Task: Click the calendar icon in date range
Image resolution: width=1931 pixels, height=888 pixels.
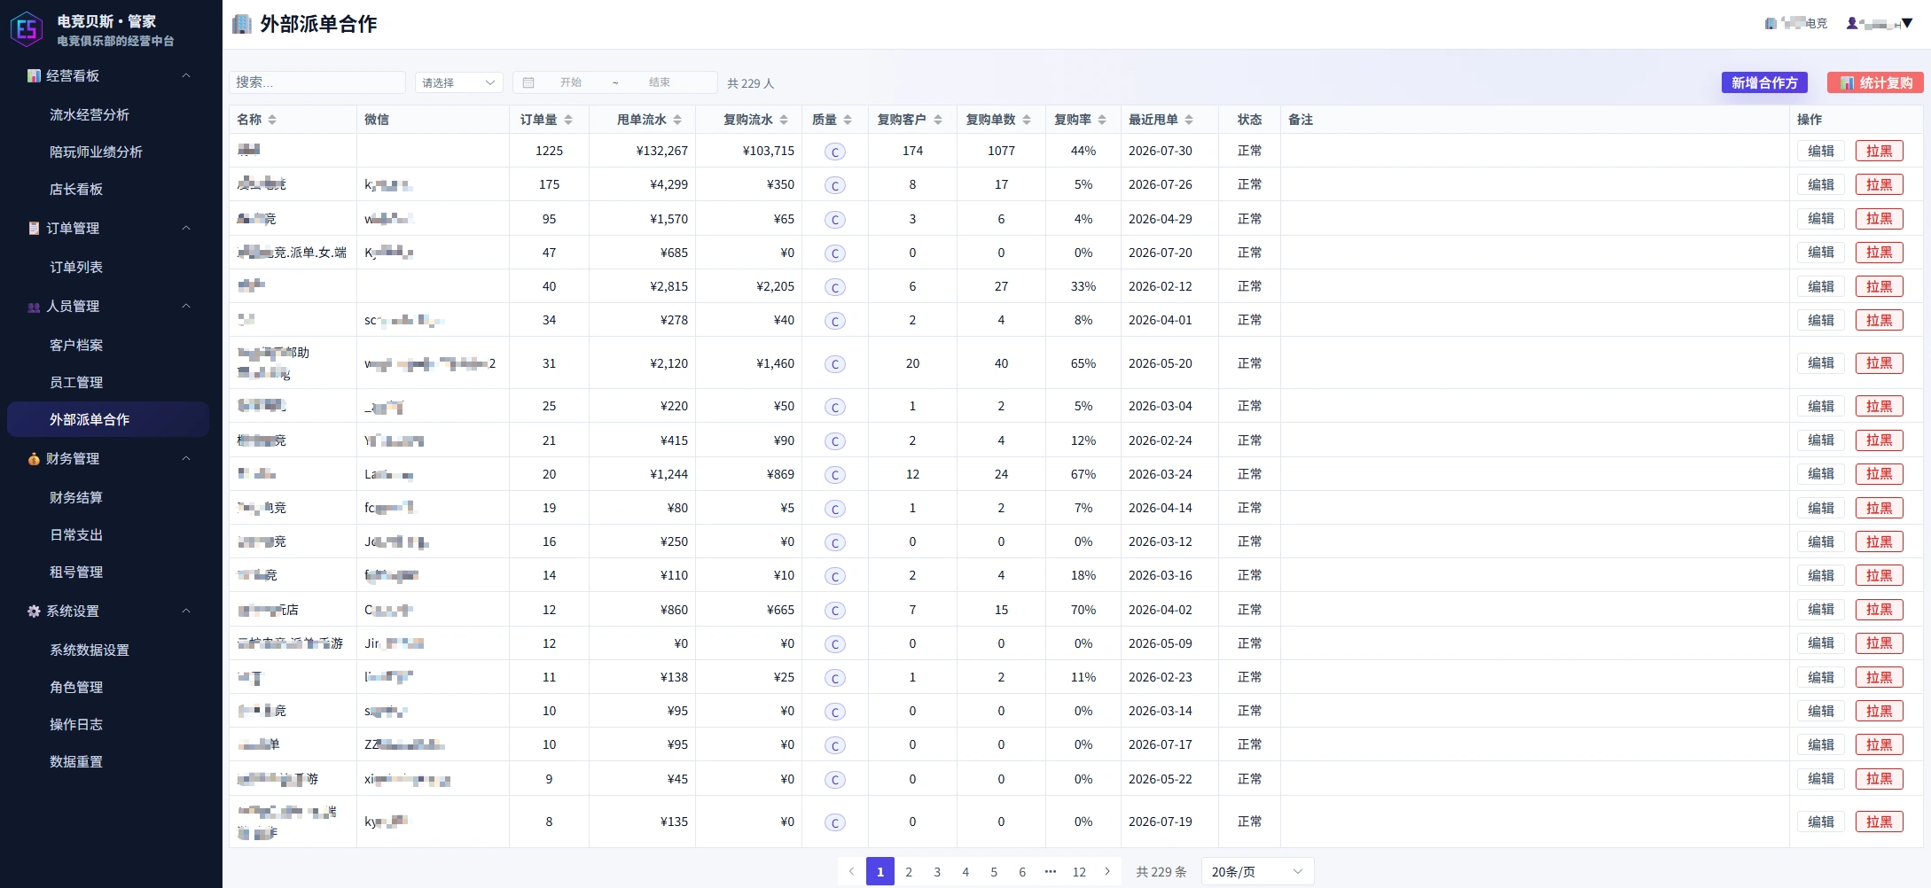Action: [x=528, y=82]
